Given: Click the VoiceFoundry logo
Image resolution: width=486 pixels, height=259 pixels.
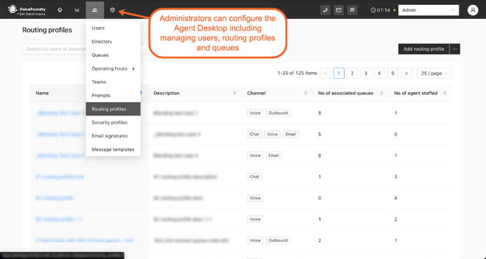Looking at the screenshot, I should 27,10.
